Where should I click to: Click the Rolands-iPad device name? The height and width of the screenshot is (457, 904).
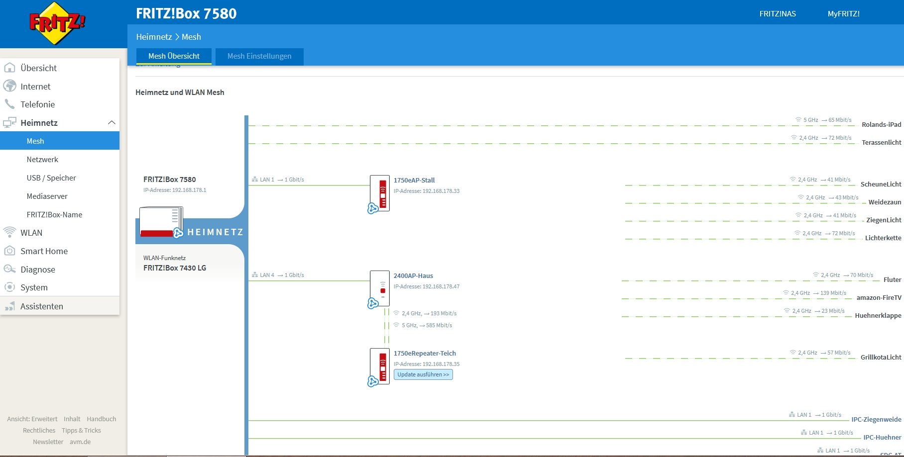tap(881, 124)
